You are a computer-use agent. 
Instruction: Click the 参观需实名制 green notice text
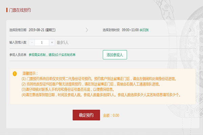coord(52,55)
